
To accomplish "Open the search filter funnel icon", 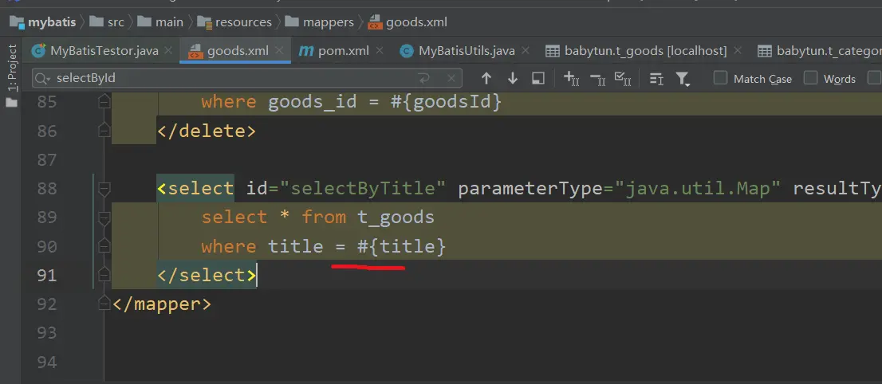I will 683,78.
